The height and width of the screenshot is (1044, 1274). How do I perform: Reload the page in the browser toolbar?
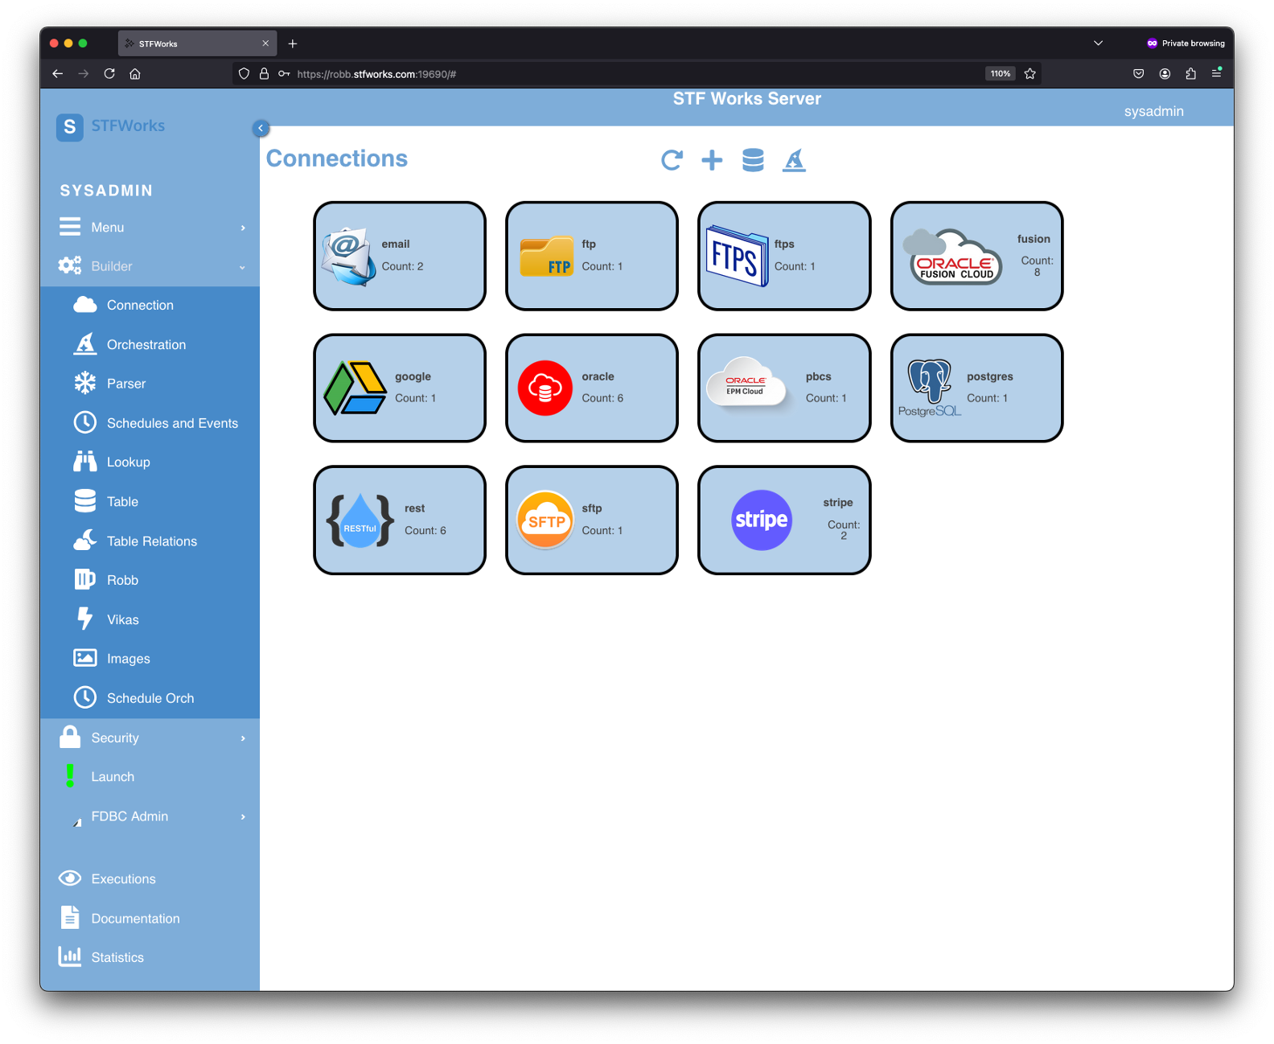[109, 74]
